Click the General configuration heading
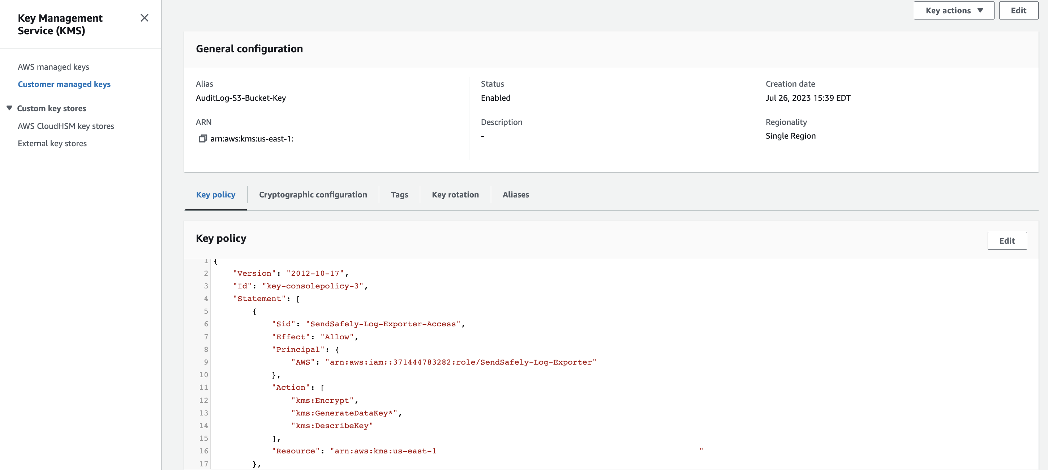This screenshot has width=1048, height=470. coord(249,49)
